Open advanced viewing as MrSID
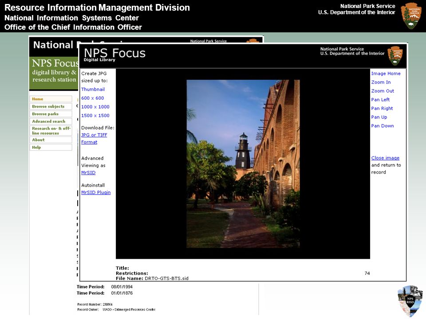This screenshot has height=319, width=426. 88,172
